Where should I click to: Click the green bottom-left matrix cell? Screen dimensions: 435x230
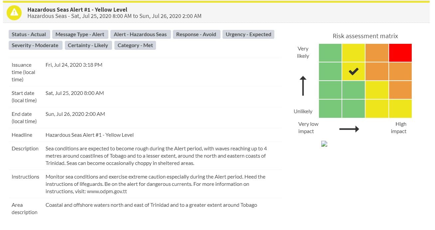(330, 109)
